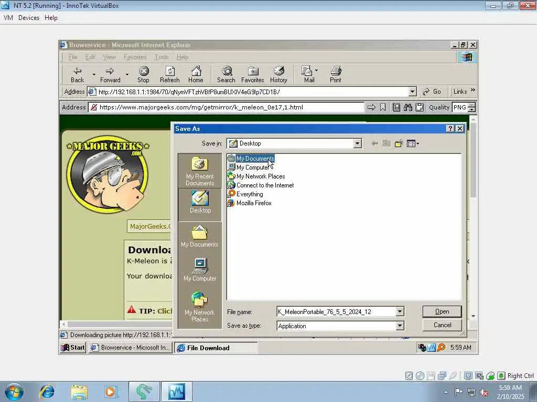Open the File name dropdown arrow

tap(400, 311)
